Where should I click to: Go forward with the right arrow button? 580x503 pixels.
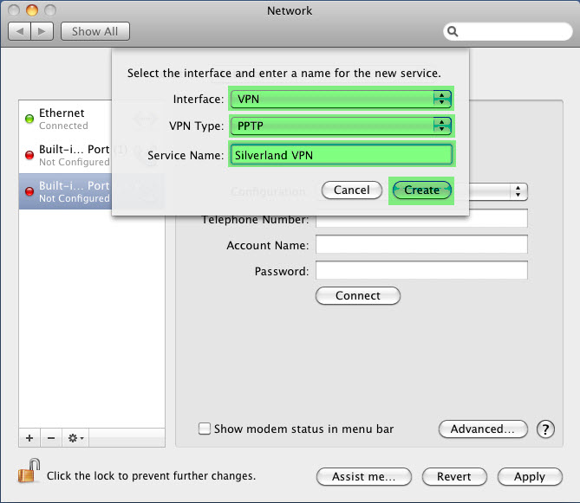pyautogui.click(x=42, y=31)
